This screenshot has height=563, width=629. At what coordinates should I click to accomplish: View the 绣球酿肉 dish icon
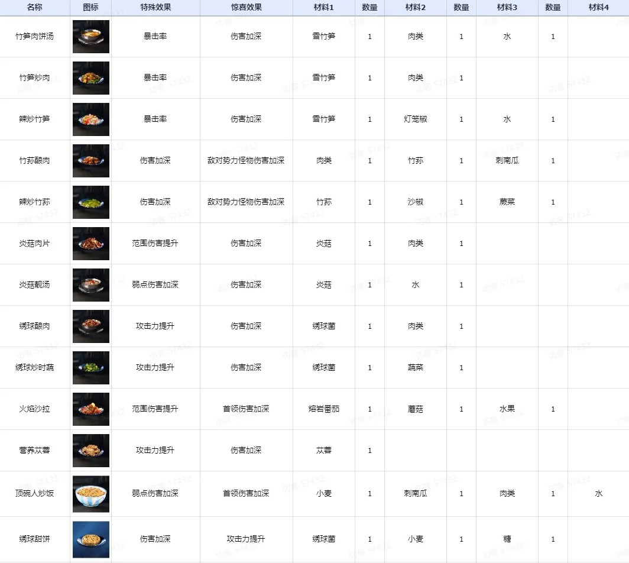91,326
